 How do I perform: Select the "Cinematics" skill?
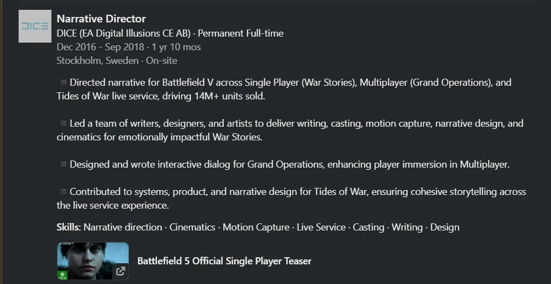[x=192, y=227]
